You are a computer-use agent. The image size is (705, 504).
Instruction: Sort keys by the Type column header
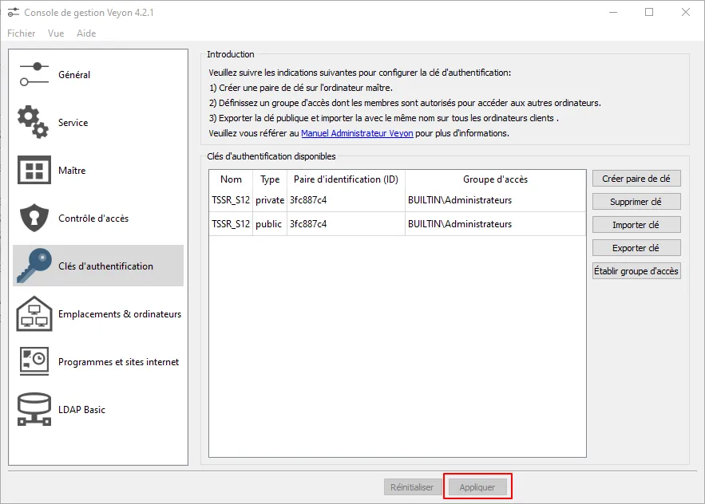270,179
